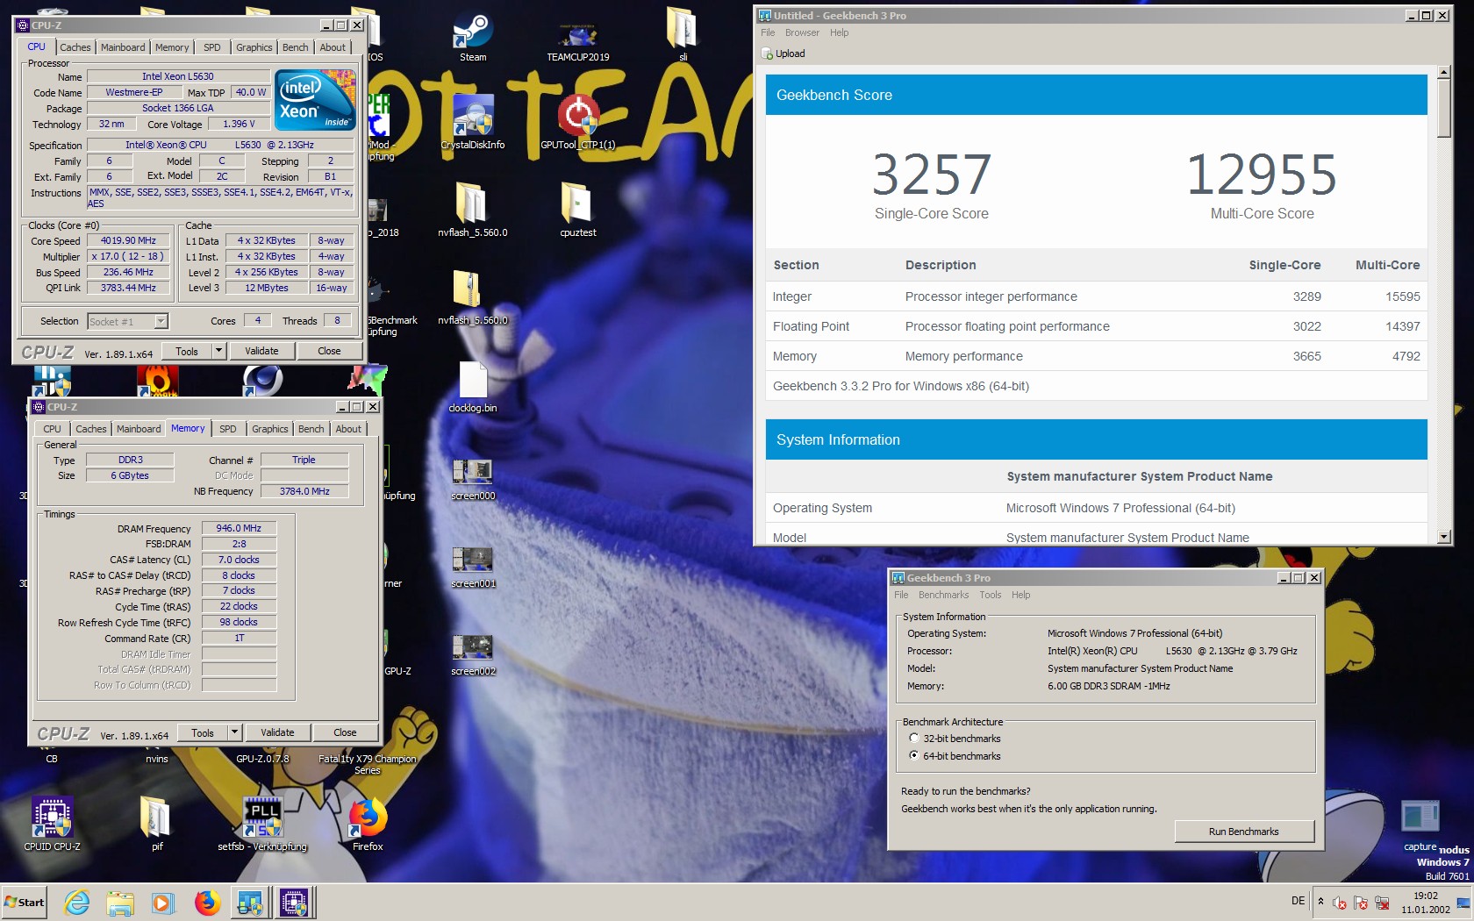The width and height of the screenshot is (1474, 921).
Task: Select 32-bit benchmarks radio button
Action: tap(914, 739)
